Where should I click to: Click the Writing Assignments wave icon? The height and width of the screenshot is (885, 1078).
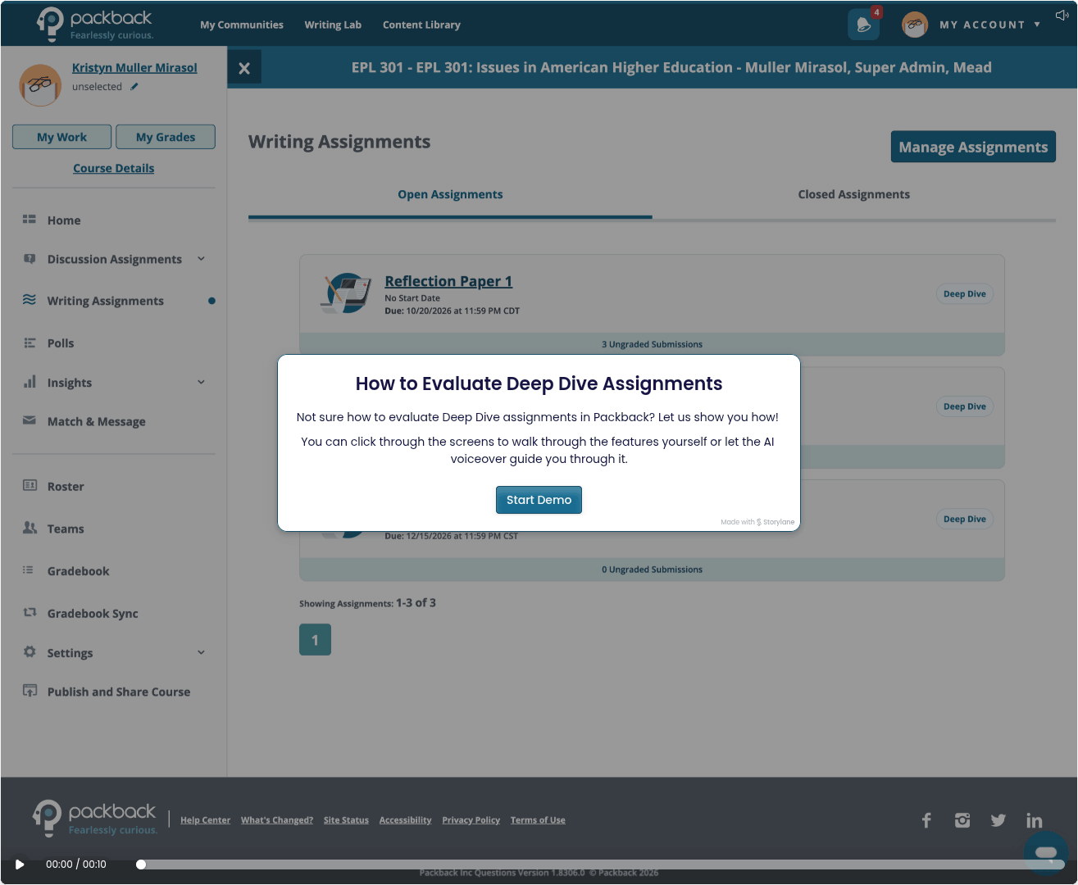pyautogui.click(x=30, y=300)
